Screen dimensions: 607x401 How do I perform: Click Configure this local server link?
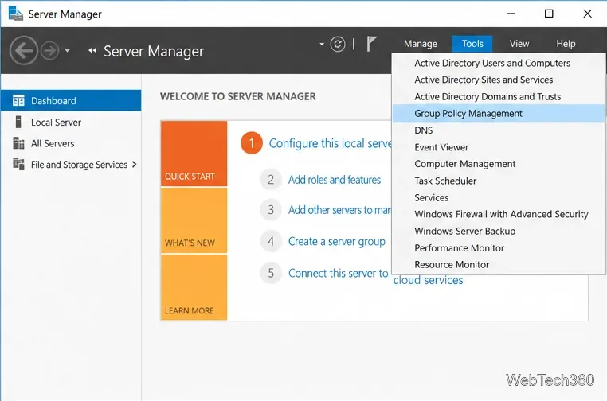pyautogui.click(x=331, y=143)
